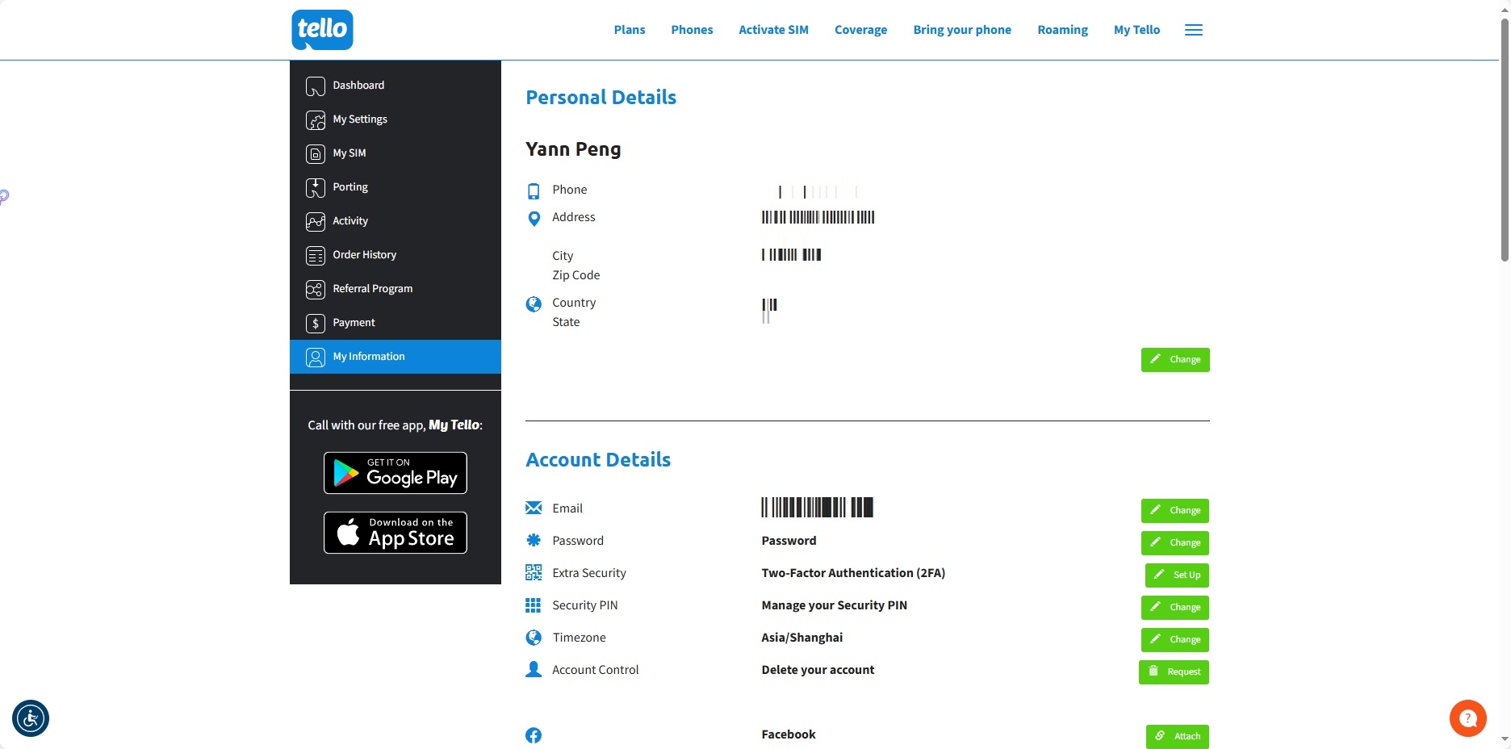The height and width of the screenshot is (749, 1511).
Task: Open My Tello in top navigation
Action: coord(1136,30)
